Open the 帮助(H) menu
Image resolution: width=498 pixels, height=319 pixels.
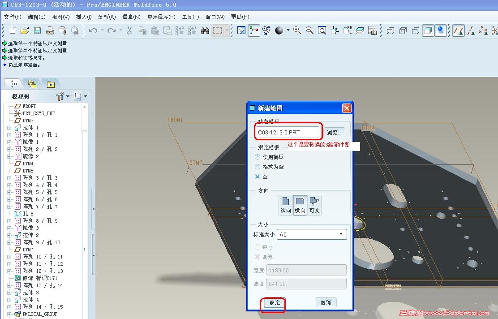pyautogui.click(x=240, y=17)
